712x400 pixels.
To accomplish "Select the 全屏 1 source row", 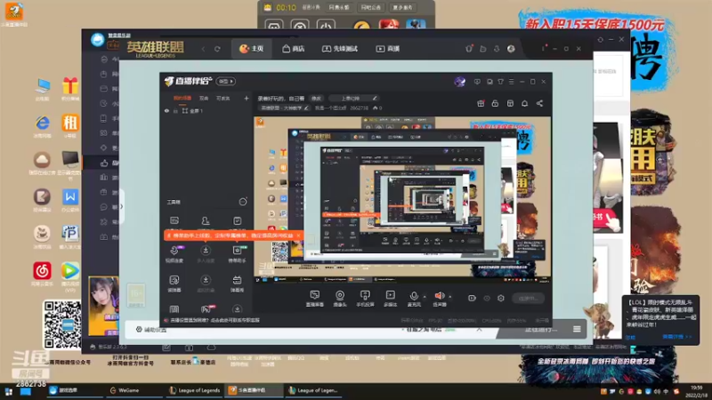I will (x=206, y=110).
